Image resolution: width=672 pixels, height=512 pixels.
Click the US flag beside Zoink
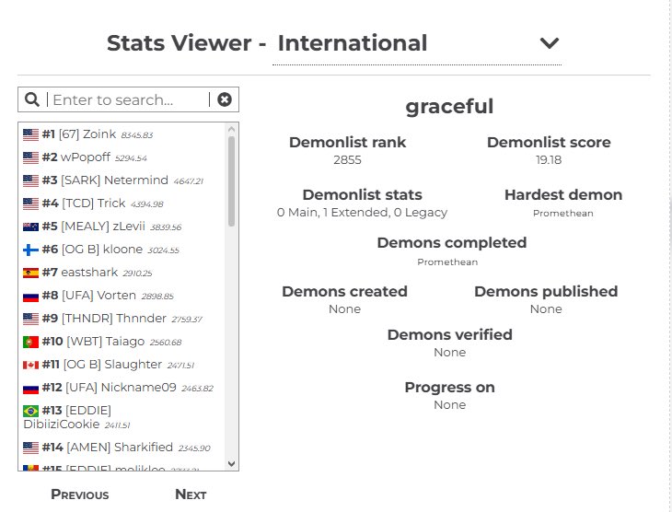click(30, 134)
